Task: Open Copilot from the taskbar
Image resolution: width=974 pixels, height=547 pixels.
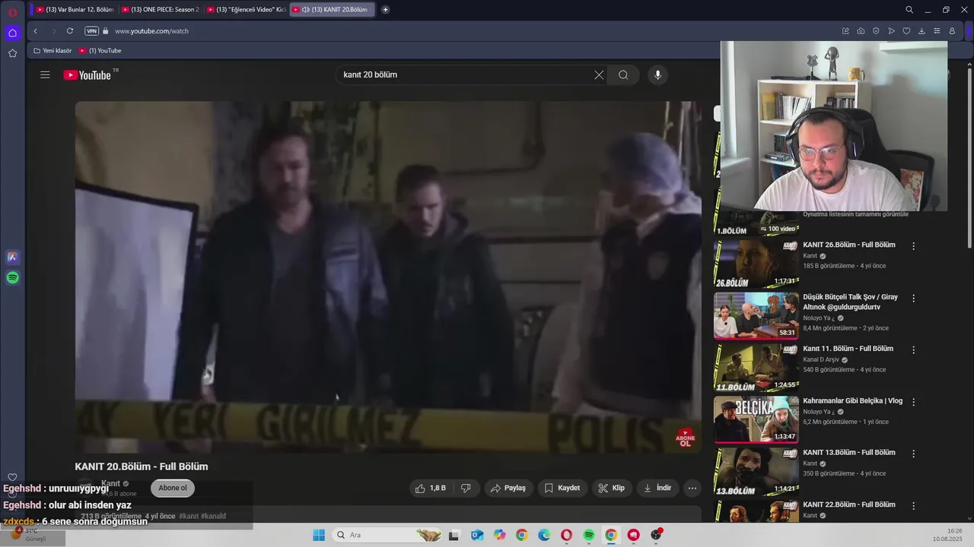Action: click(499, 535)
